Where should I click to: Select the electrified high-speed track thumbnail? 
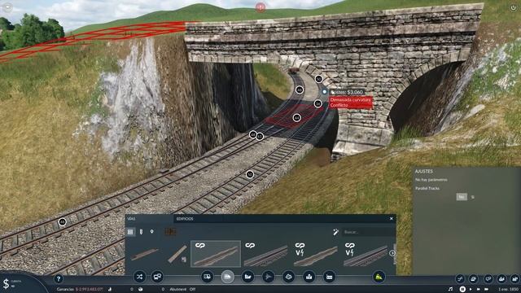pyautogui.click(x=366, y=254)
